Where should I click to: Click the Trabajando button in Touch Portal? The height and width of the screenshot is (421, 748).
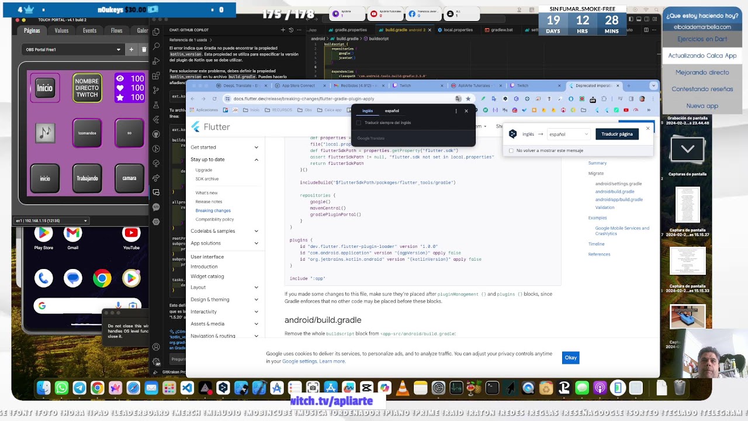87,178
